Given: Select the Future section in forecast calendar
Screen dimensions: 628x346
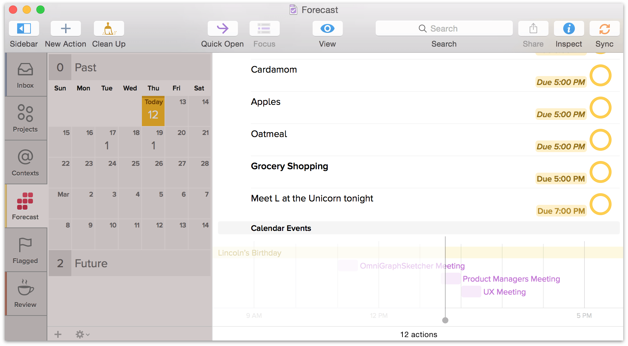Looking at the screenshot, I should pyautogui.click(x=130, y=263).
